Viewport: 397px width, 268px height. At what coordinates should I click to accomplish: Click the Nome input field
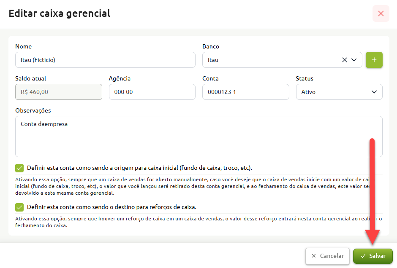coord(105,60)
